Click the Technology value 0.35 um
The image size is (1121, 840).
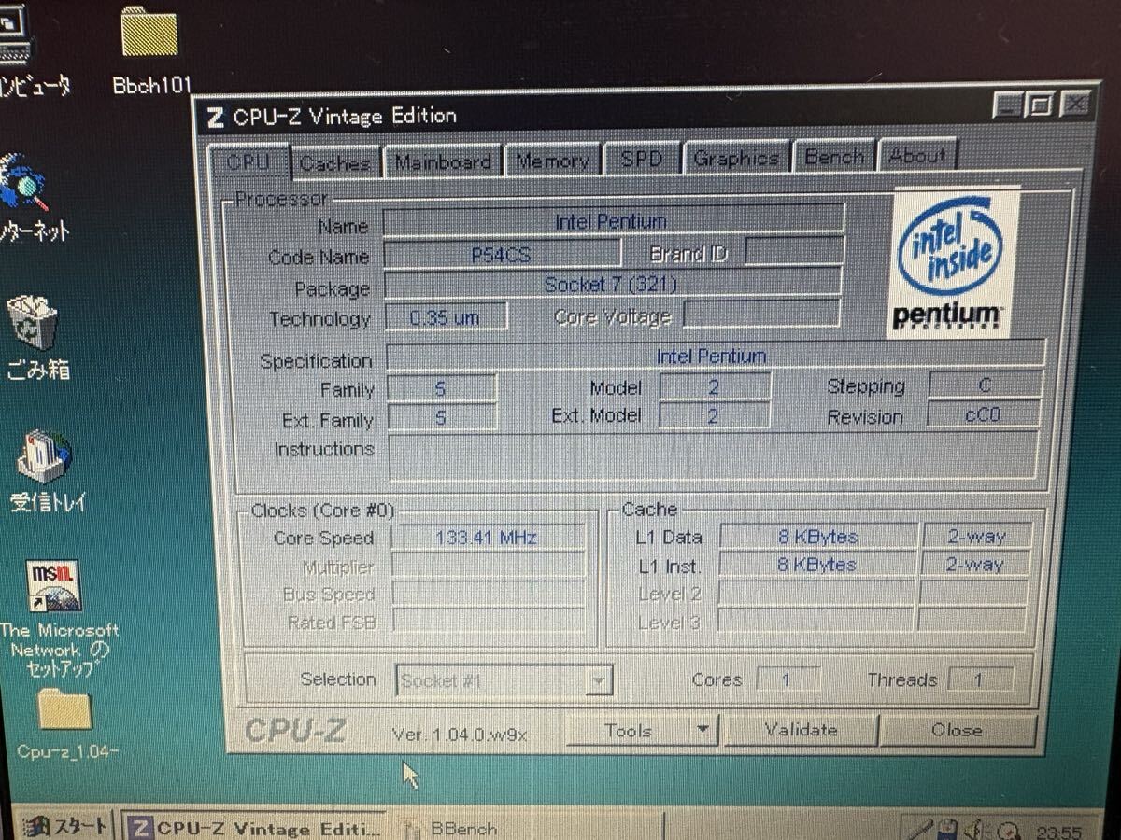(x=446, y=317)
